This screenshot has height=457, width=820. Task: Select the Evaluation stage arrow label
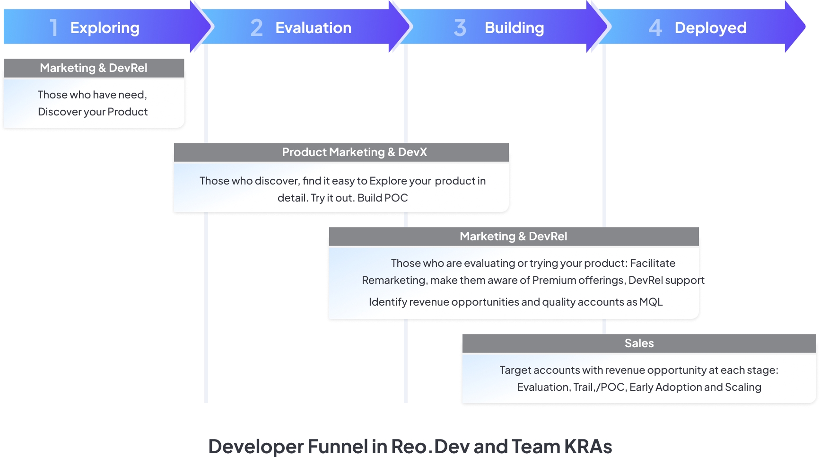tap(313, 28)
